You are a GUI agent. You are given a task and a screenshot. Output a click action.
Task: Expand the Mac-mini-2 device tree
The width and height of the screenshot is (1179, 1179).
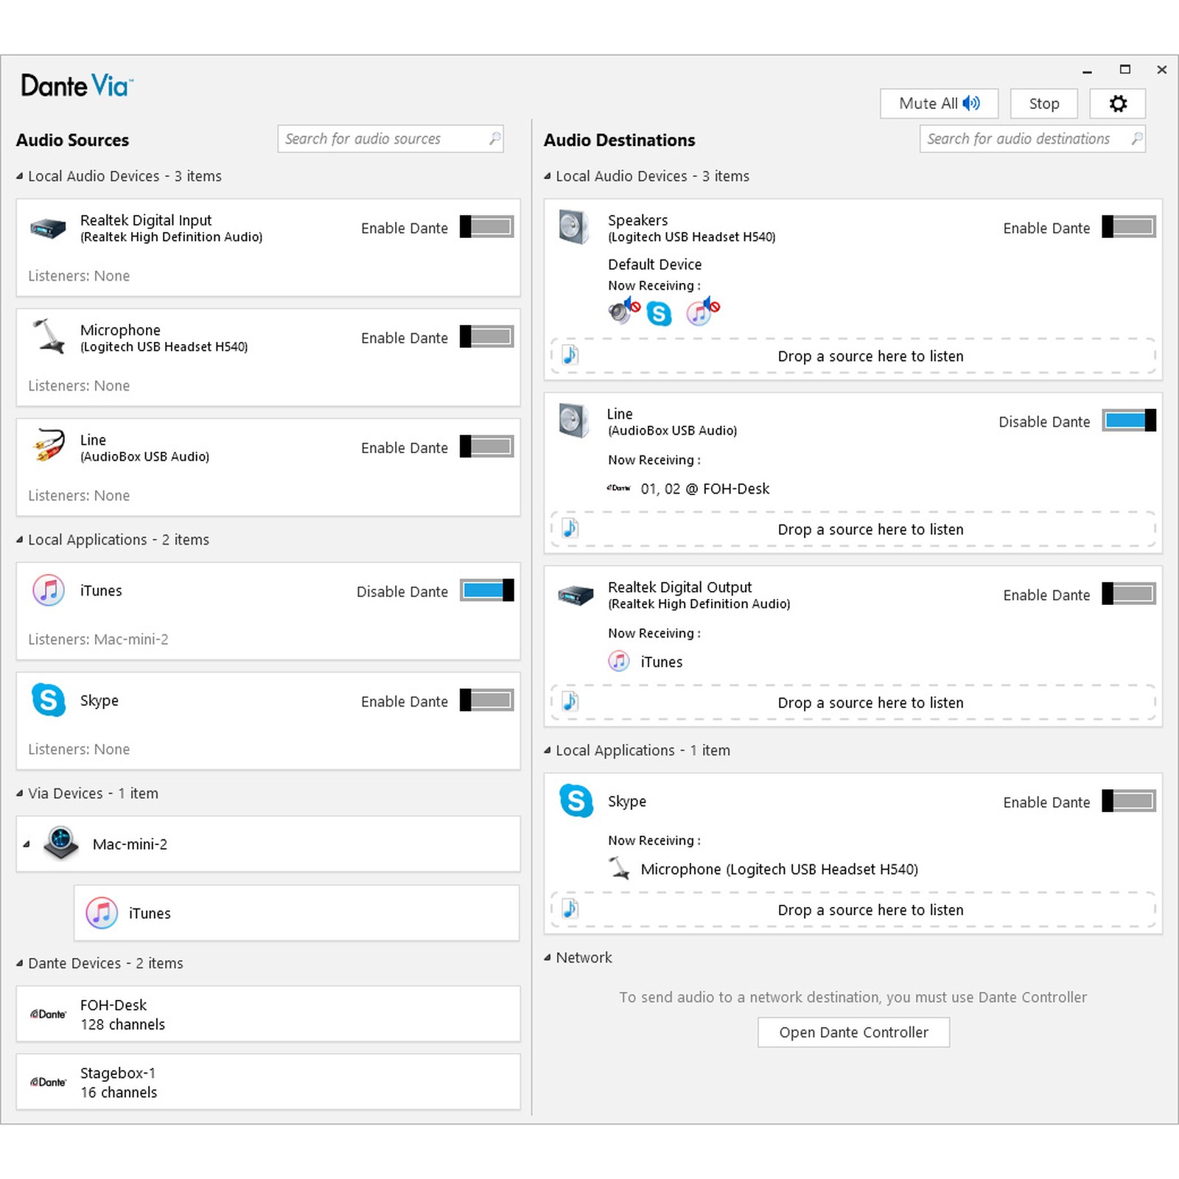[x=26, y=843]
